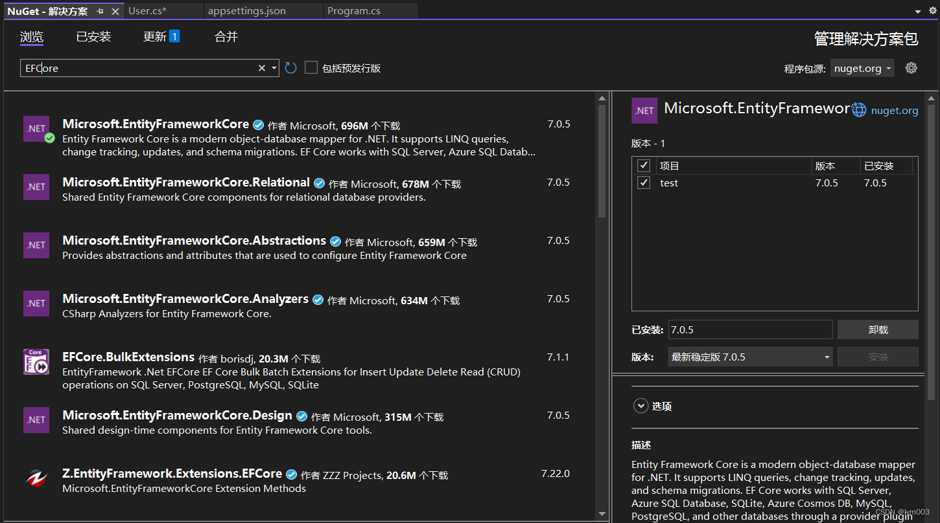Screen dimensions: 940x523
Task: Select the test project row name
Action: [x=669, y=183]
